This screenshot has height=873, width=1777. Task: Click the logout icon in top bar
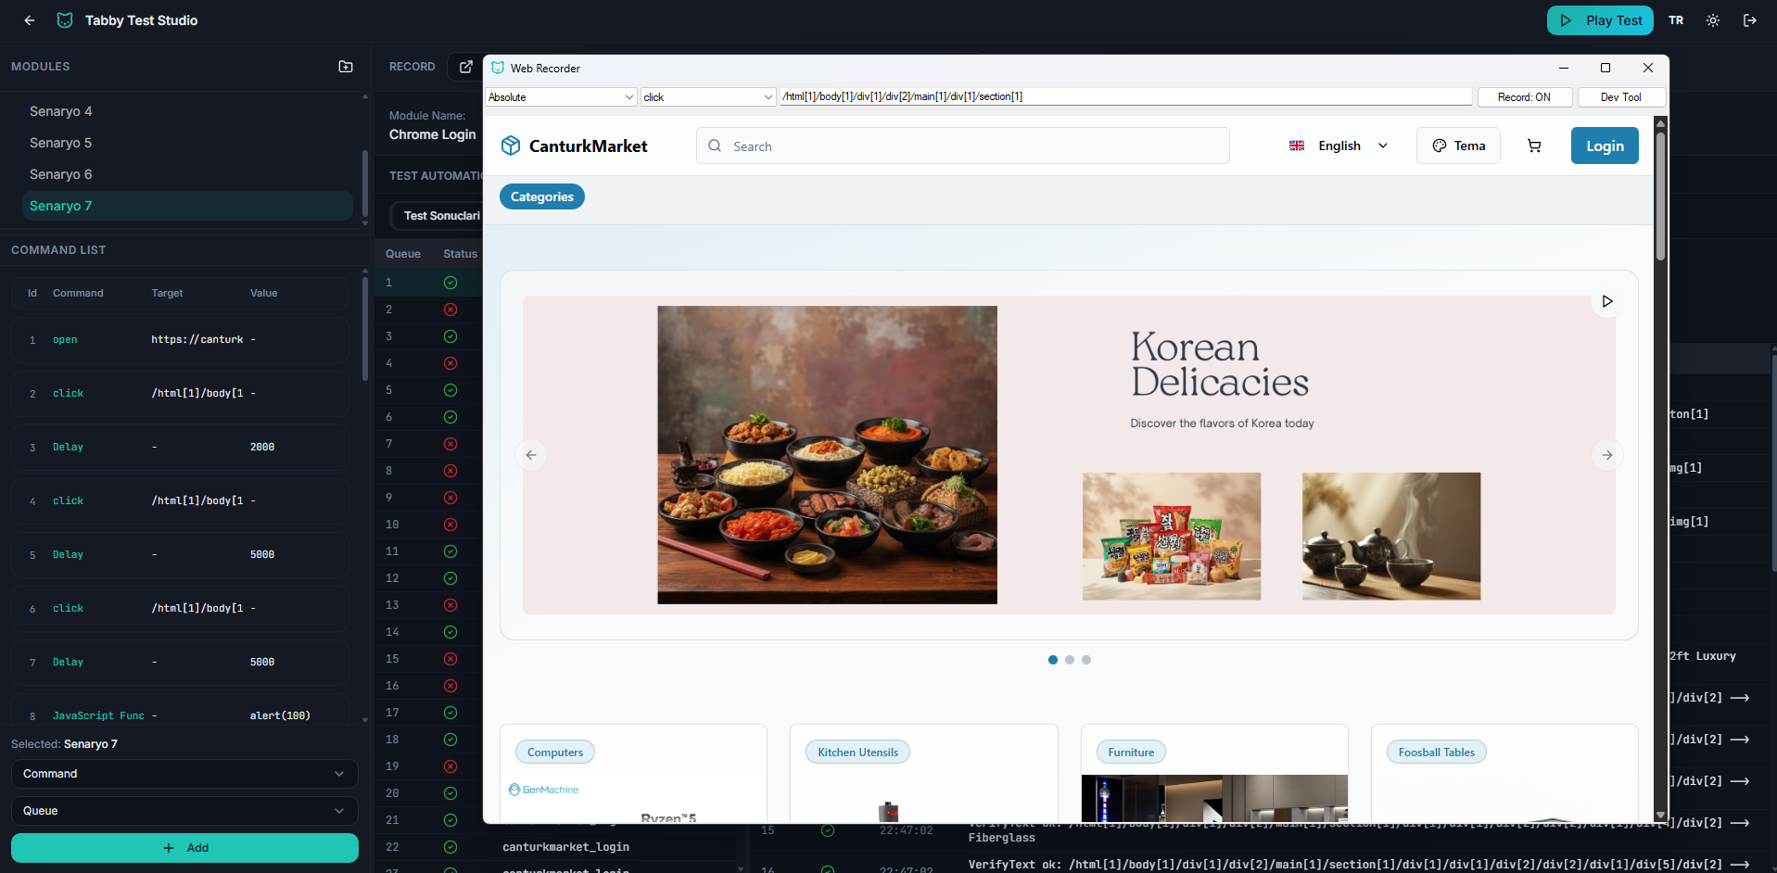coord(1750,20)
